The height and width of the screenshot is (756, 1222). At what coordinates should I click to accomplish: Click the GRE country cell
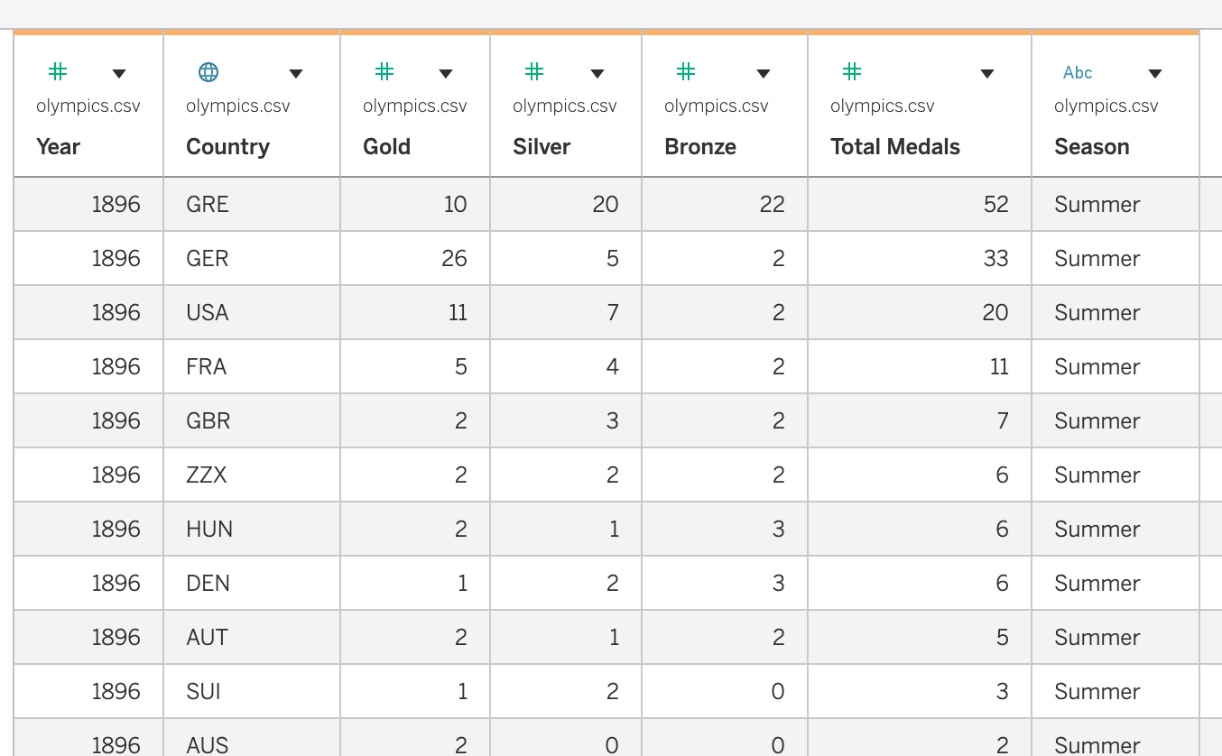208,205
